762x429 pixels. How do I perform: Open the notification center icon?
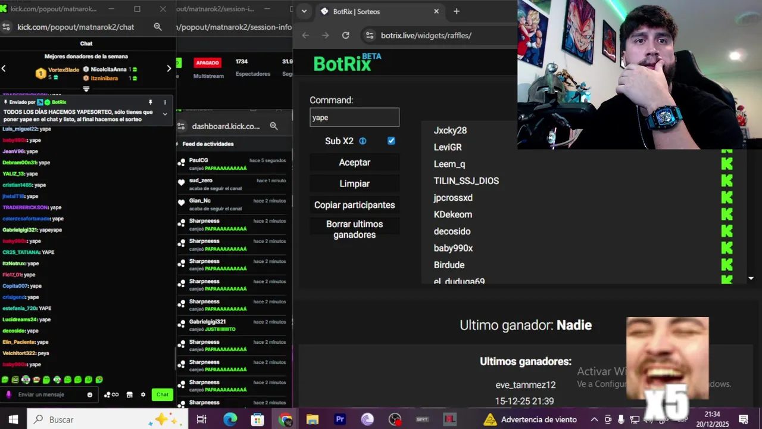744,419
